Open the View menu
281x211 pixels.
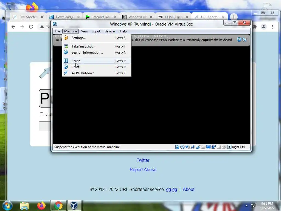click(85, 31)
